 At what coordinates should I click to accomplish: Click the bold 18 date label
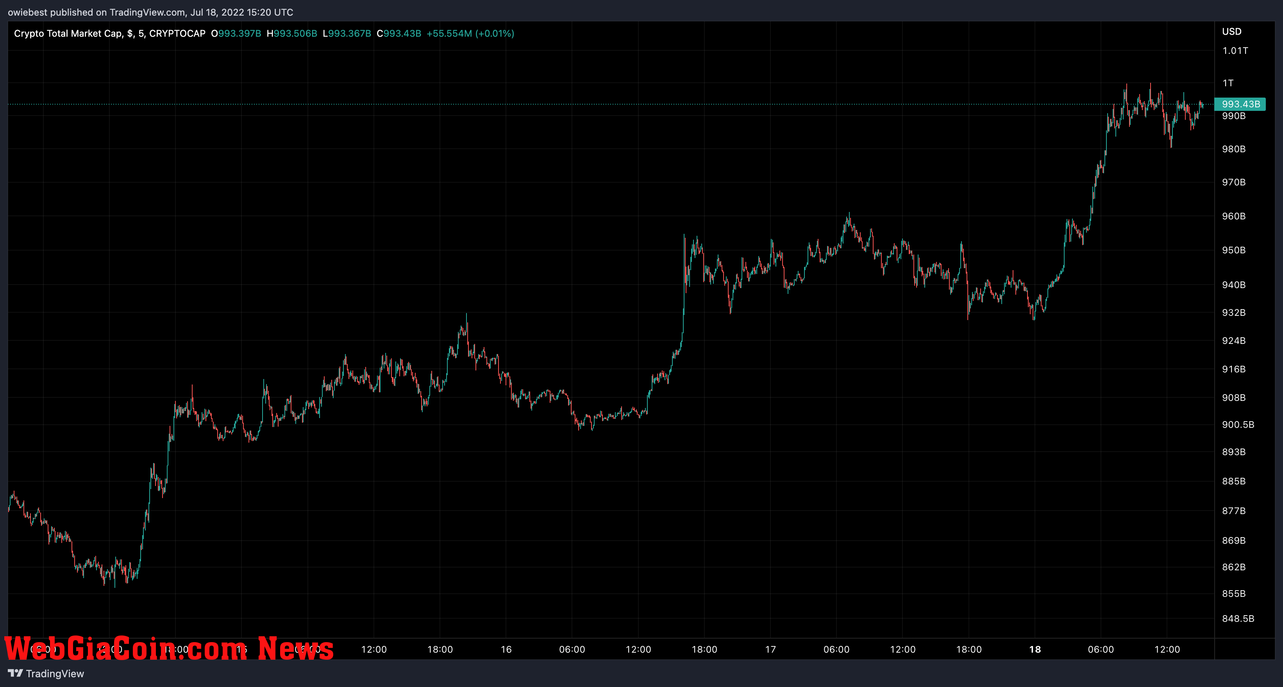pos(1035,649)
